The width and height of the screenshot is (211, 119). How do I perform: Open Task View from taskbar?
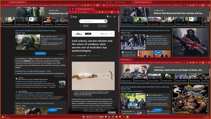106,117
